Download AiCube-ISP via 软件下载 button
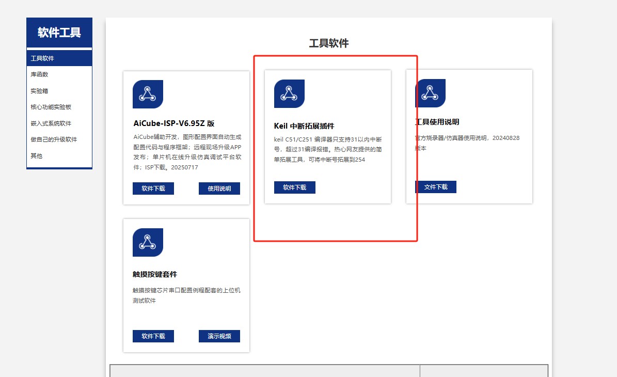617x377 pixels. [153, 189]
